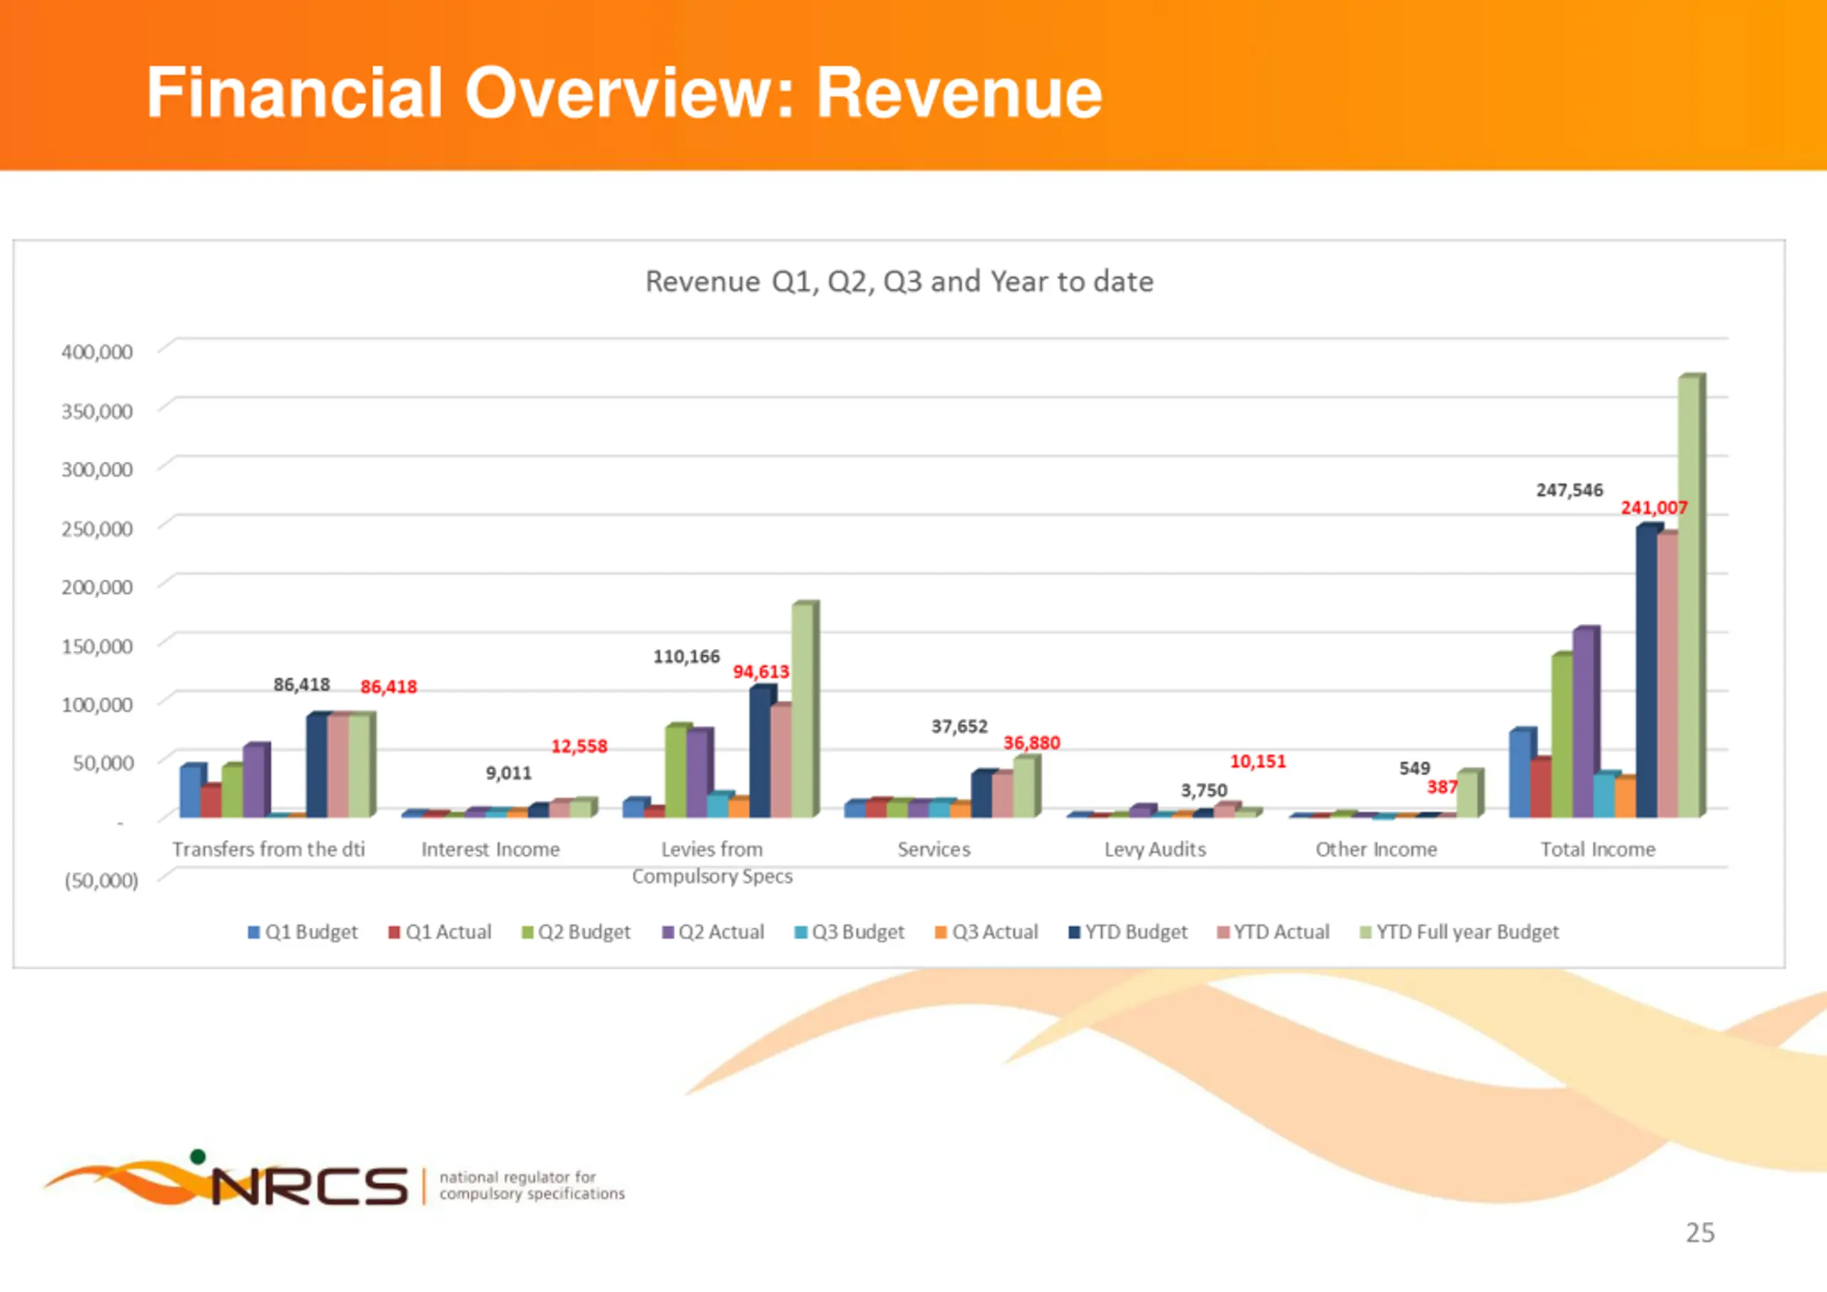1827x1292 pixels.
Task: Click the Q1 Budget blue legend swatch
Action: pyautogui.click(x=254, y=932)
